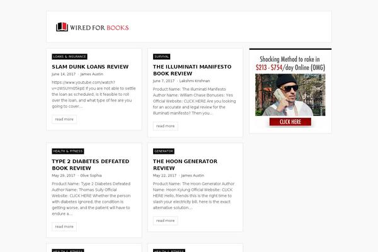Click read more under Type 2 Diabetes review
The width and height of the screenshot is (378, 252).
click(x=64, y=226)
